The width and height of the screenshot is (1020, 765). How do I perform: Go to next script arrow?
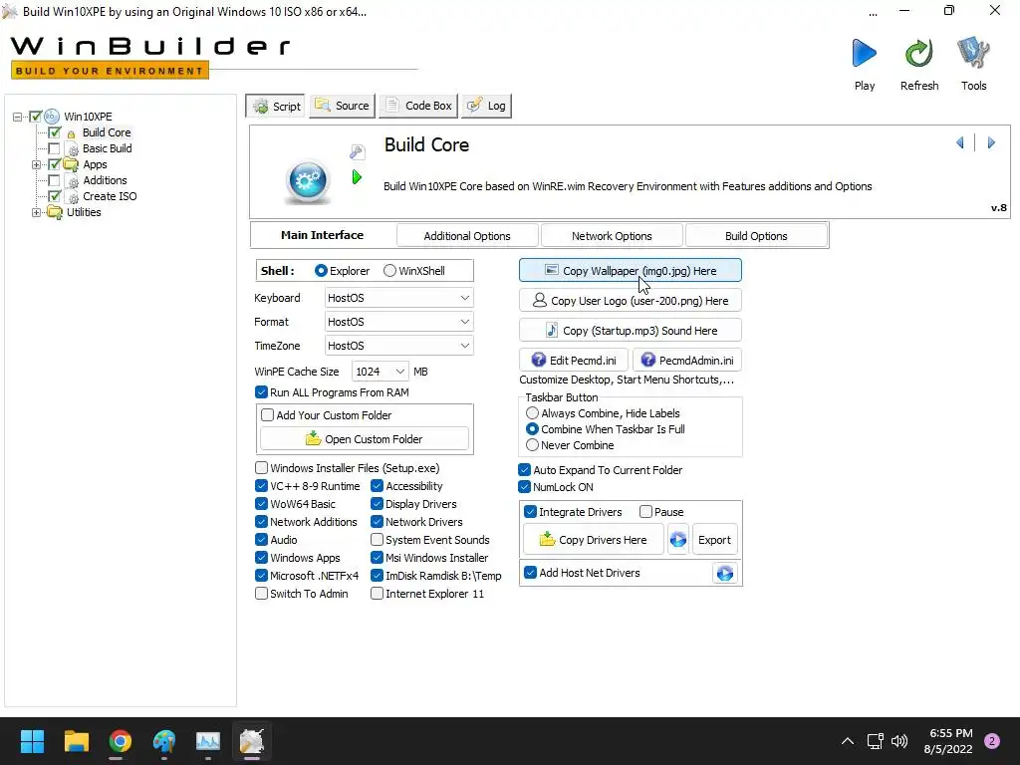991,142
